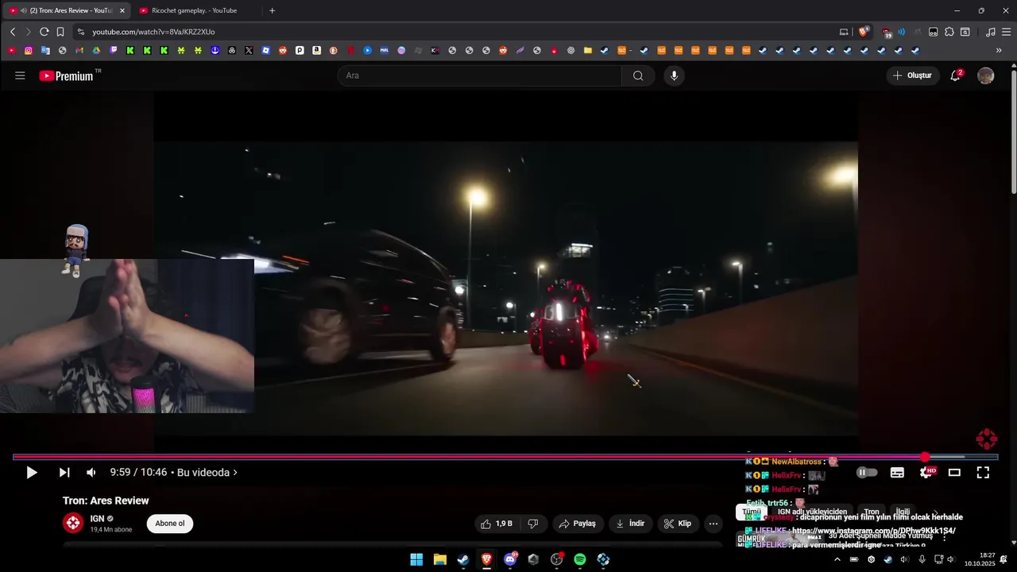Open the Instagram bookmark
1017x572 pixels.
pos(29,50)
